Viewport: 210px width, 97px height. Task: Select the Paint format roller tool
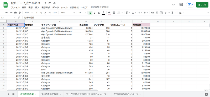(x=20, y=13)
